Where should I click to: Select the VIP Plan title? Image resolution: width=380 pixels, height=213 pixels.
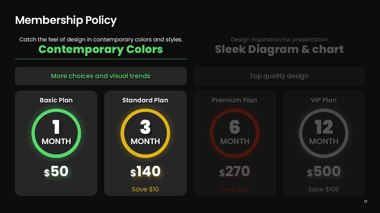click(324, 100)
